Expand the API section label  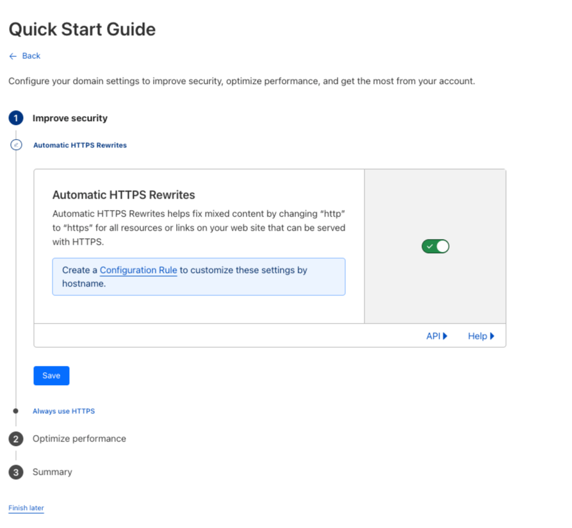[433, 336]
